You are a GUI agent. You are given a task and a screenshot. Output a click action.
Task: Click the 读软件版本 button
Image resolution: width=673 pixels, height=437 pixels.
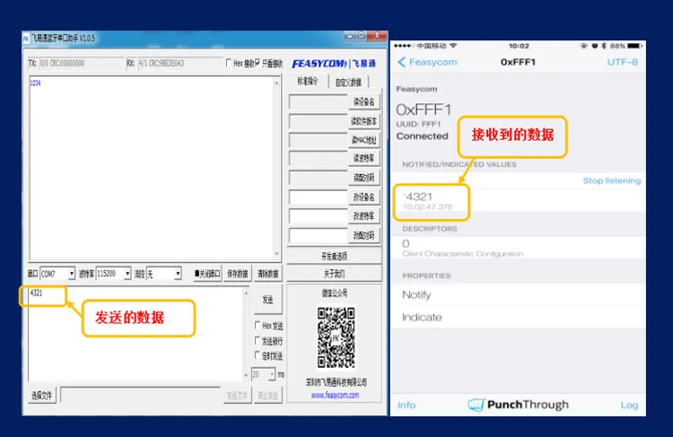pos(364,121)
